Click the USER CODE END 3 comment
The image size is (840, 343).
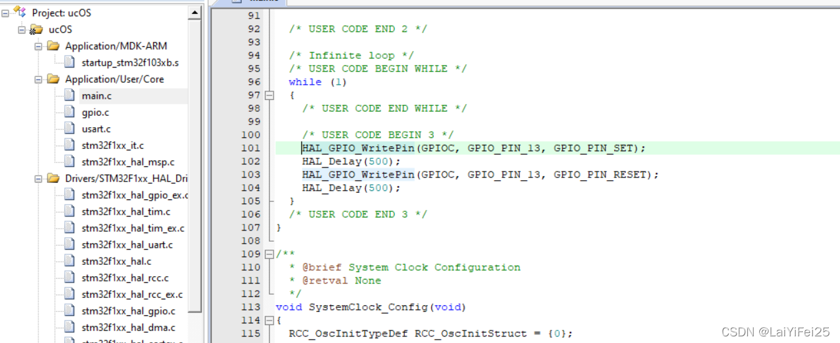[x=358, y=215]
